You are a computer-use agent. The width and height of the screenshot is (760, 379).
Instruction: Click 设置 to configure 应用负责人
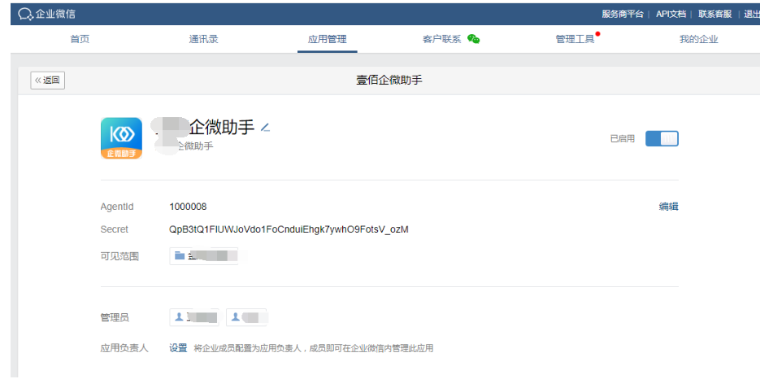point(178,348)
